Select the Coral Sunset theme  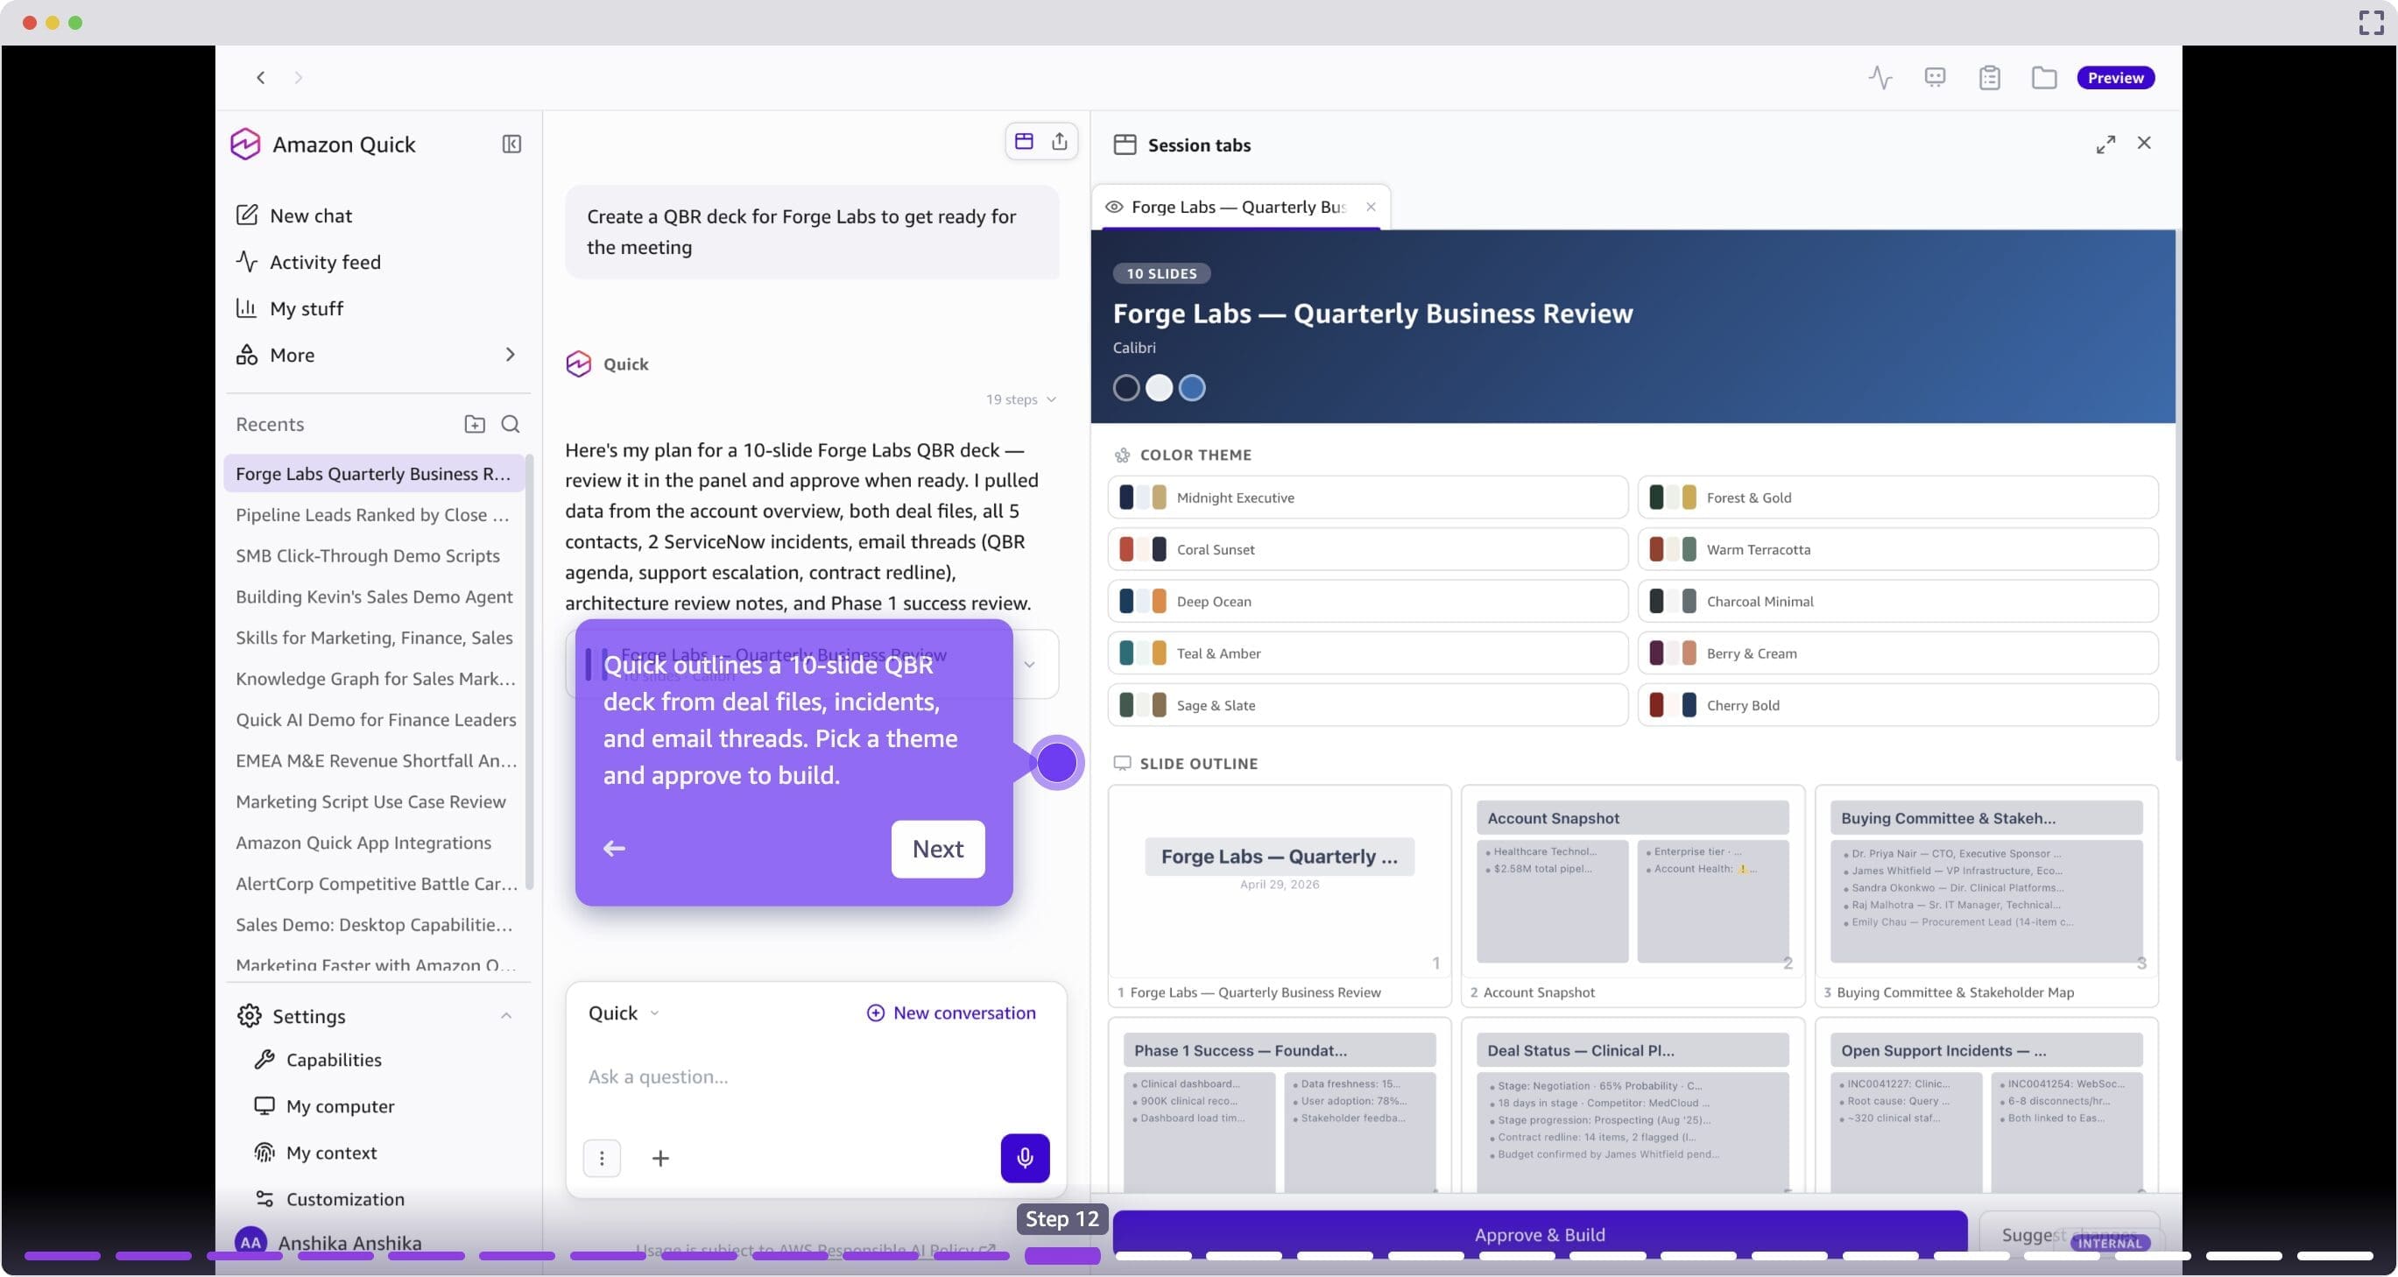pos(1366,549)
